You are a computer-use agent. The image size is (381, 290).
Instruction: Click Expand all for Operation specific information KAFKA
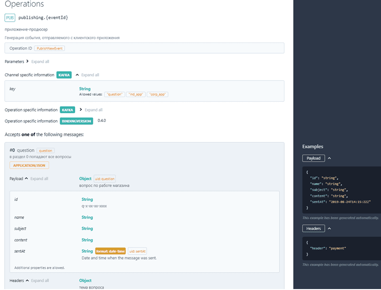click(93, 110)
